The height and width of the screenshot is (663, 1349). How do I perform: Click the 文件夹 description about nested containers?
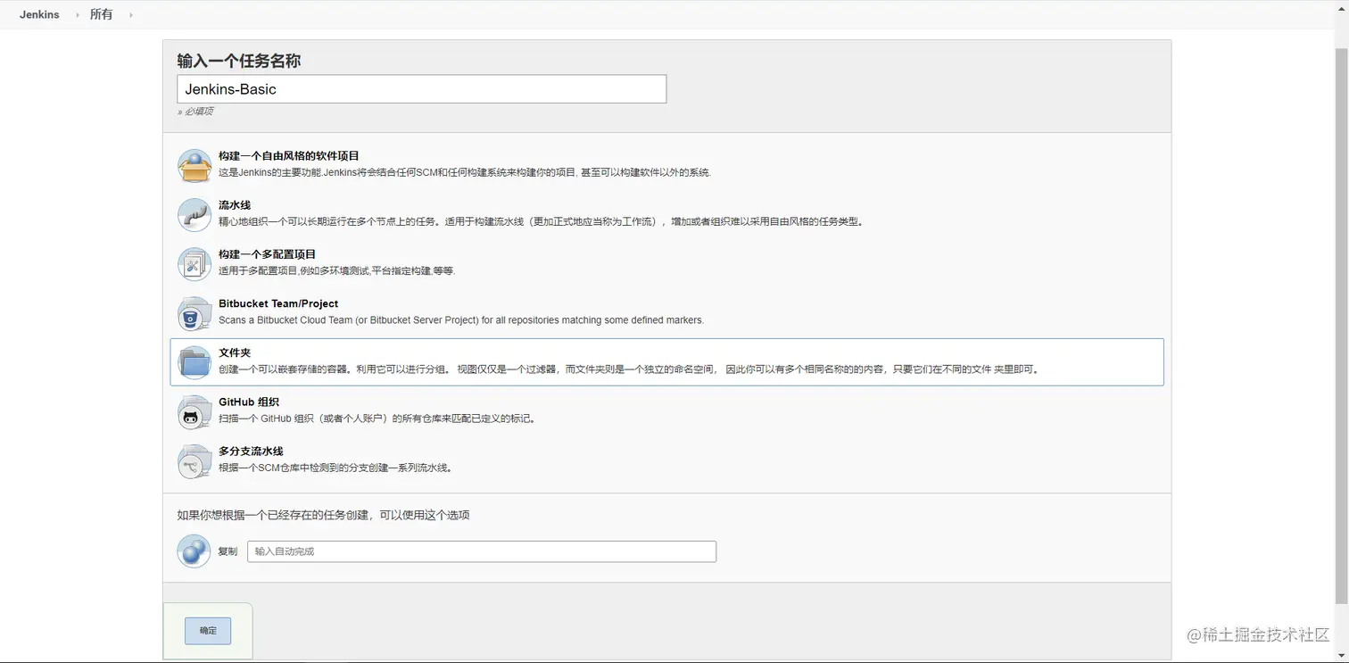pyautogui.click(x=630, y=369)
